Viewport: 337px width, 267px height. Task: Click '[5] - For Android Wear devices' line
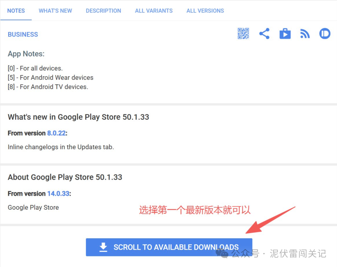51,77
